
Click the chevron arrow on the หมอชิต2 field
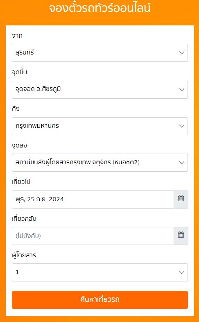[182, 163]
